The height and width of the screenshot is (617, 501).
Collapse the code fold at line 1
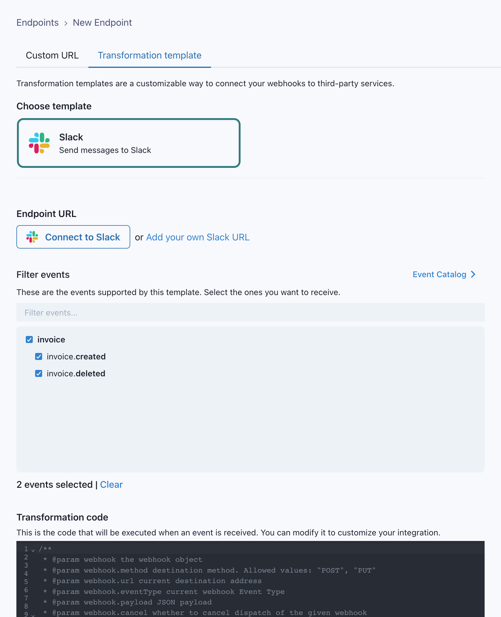coord(33,550)
